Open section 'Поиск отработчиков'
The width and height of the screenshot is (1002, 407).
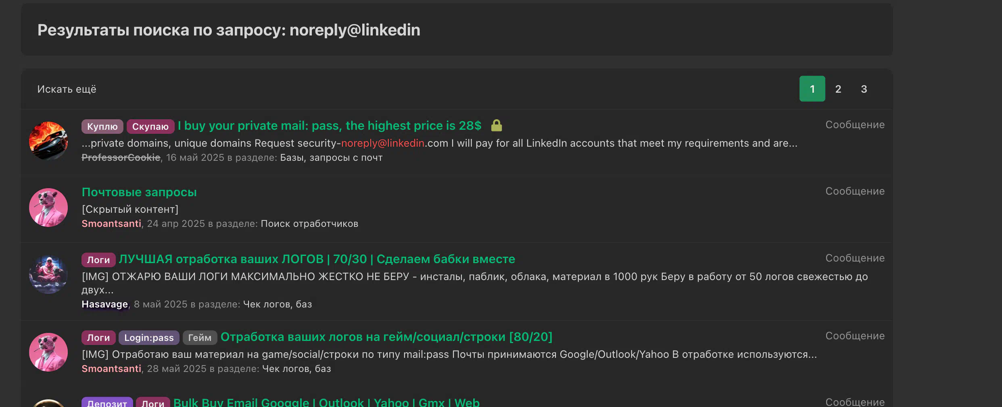309,224
